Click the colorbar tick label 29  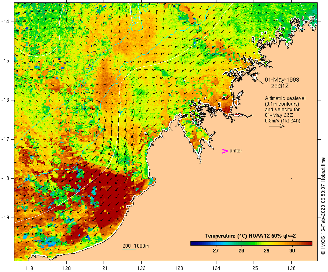pyautogui.click(x=266, y=250)
